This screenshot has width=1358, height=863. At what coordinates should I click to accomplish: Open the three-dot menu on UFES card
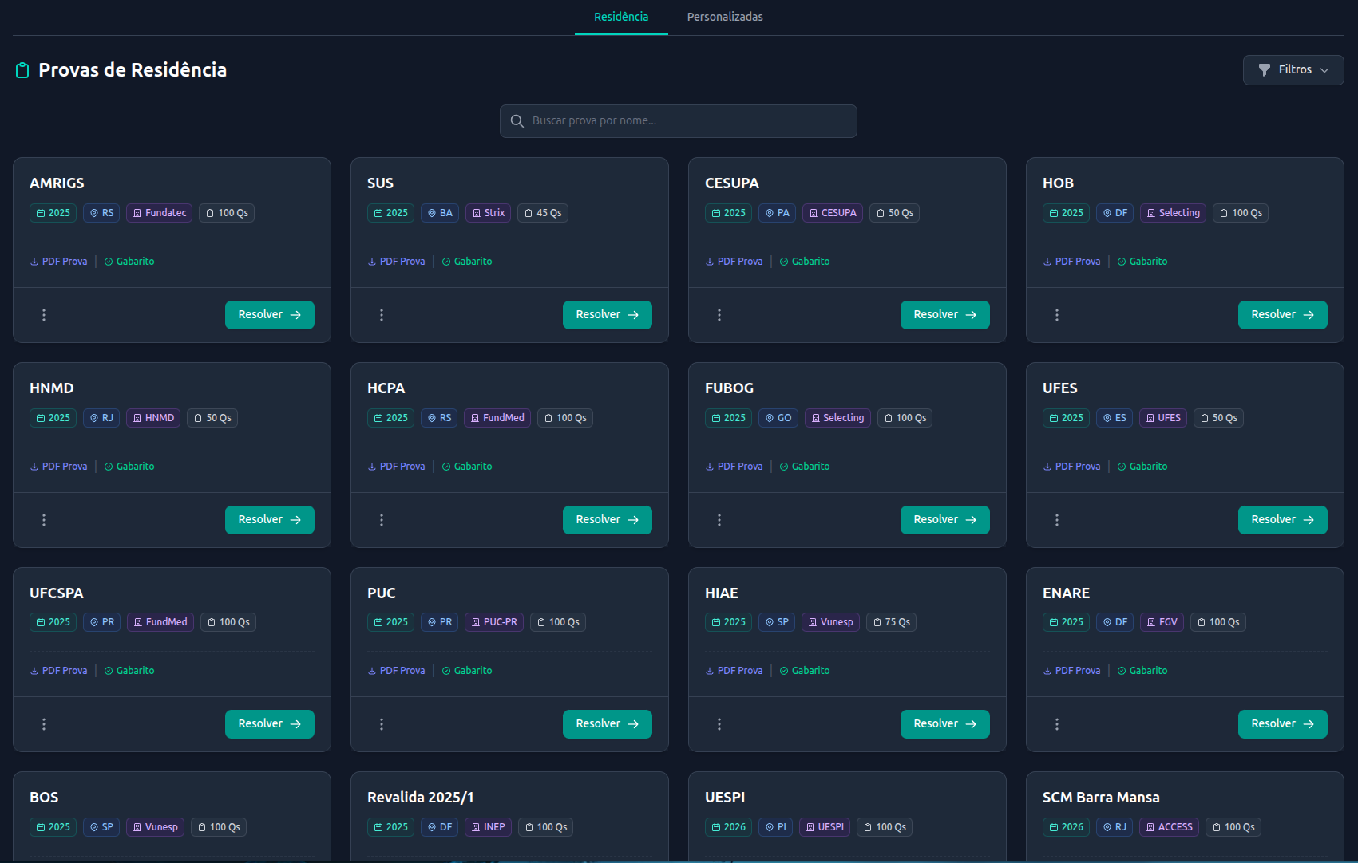pyautogui.click(x=1057, y=520)
